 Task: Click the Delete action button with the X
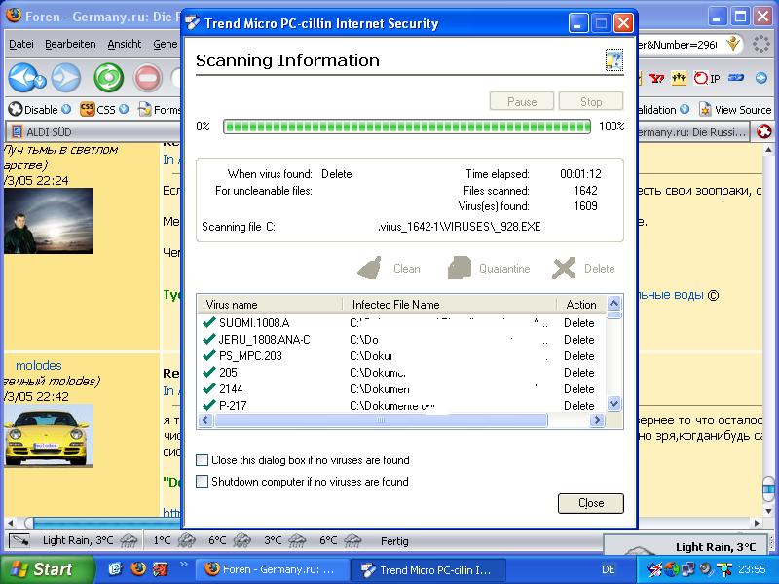(583, 269)
